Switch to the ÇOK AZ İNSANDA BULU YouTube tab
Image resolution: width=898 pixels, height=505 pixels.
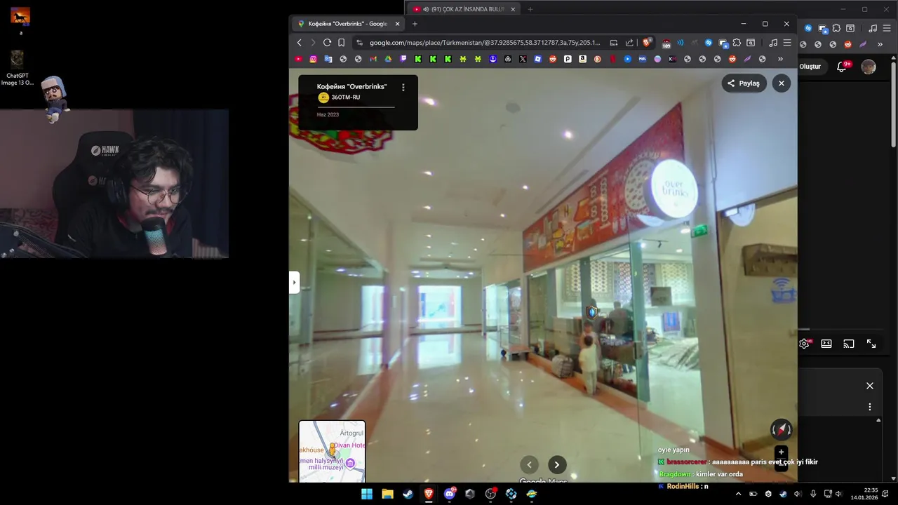click(x=463, y=9)
